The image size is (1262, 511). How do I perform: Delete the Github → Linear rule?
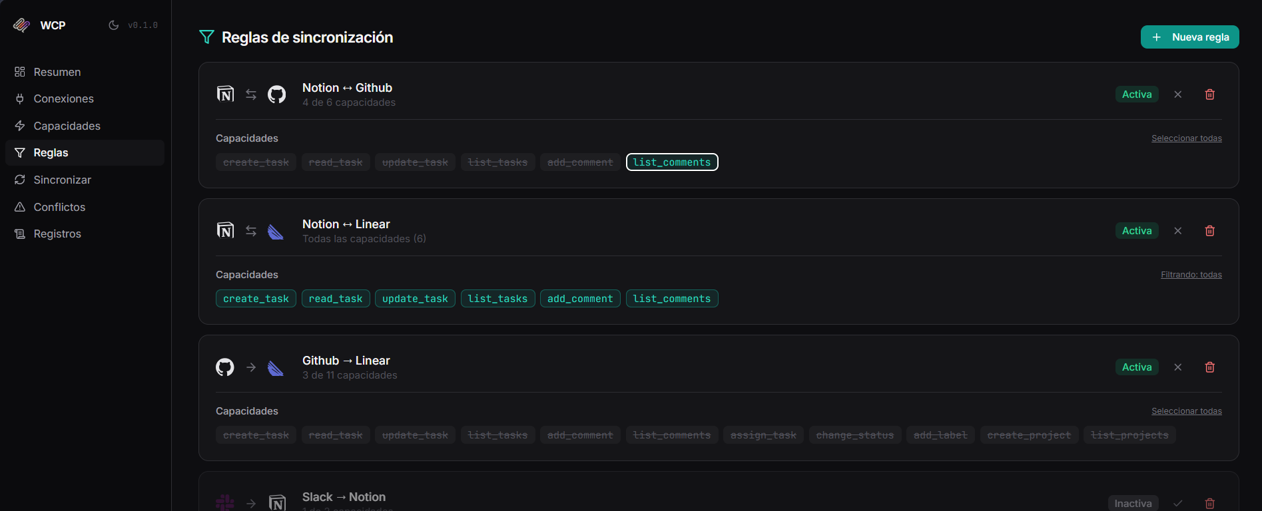click(1210, 367)
